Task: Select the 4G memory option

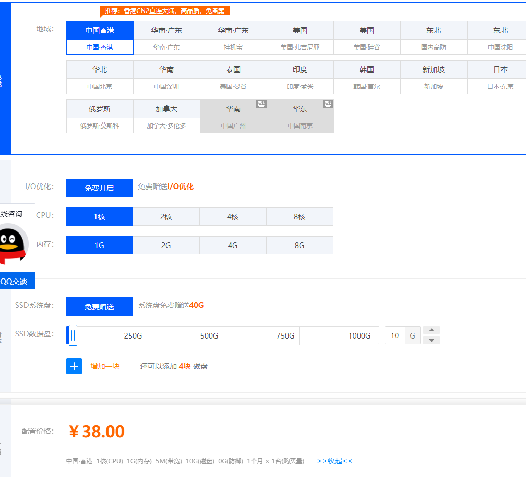Action: click(233, 246)
